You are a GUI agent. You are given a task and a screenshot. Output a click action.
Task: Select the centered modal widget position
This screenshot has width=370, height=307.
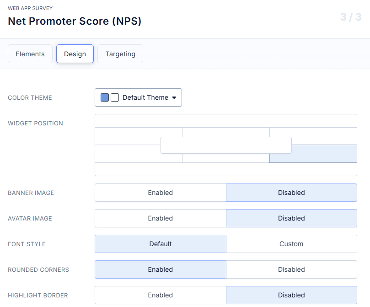[x=226, y=145]
